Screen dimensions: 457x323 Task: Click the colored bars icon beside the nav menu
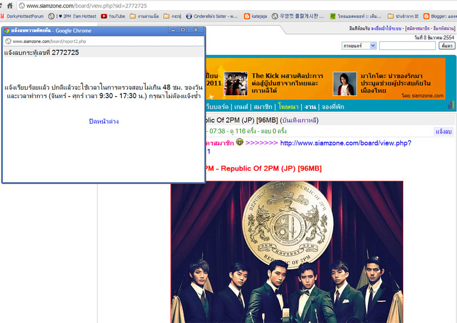pos(451,105)
